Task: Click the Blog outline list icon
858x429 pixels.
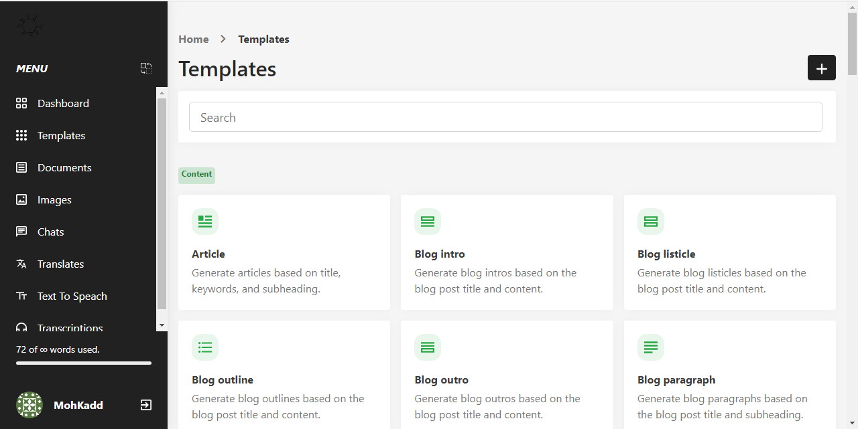Action: 205,347
